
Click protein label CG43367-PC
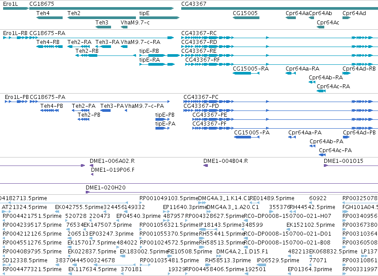coord(201,97)
